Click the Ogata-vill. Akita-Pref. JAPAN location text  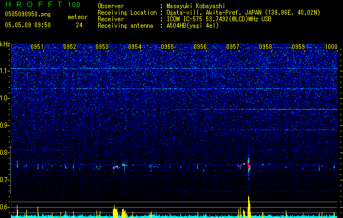click(243, 13)
